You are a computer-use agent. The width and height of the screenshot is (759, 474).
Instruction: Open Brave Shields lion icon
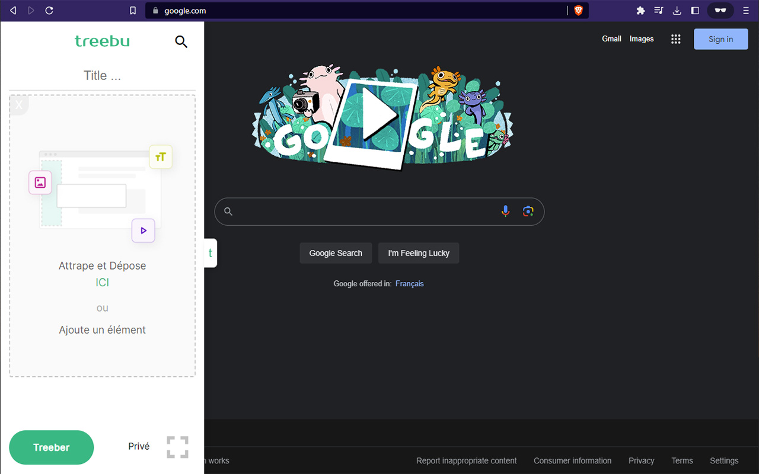pyautogui.click(x=578, y=11)
